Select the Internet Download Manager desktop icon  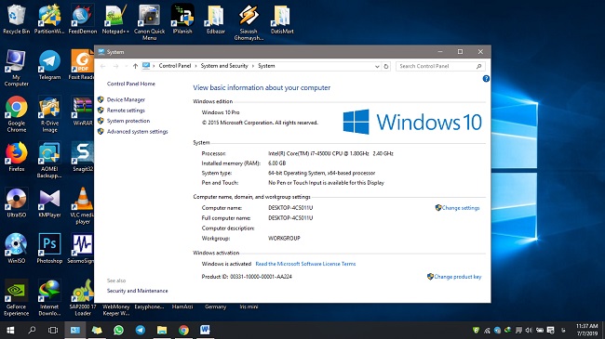tap(49, 298)
